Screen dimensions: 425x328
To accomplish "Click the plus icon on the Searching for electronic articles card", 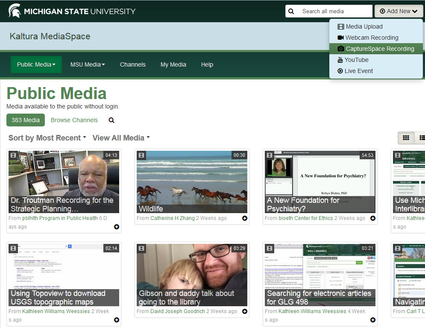I will pos(373,320).
